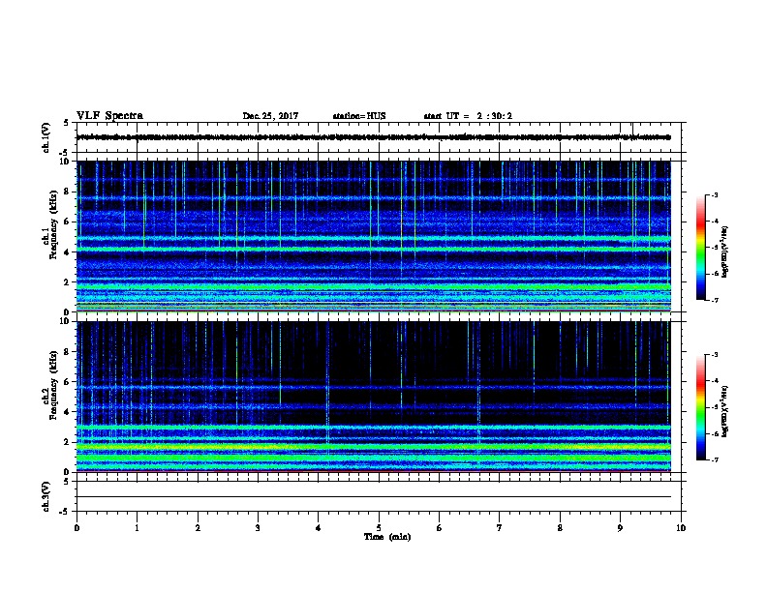The image size is (767, 592).
Task: Click the ch.1 spectrogram color scale bar
Action: click(x=700, y=248)
